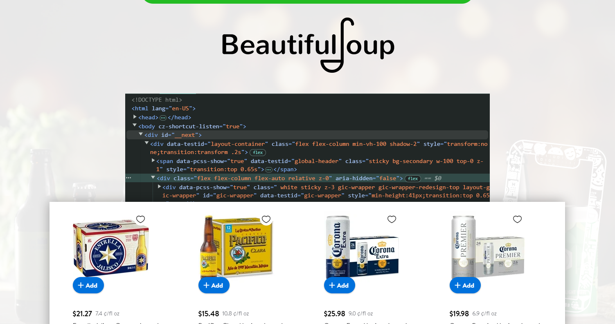The image size is (615, 324).
Task: Click the ellipsis inside the head tag
Action: (x=163, y=118)
